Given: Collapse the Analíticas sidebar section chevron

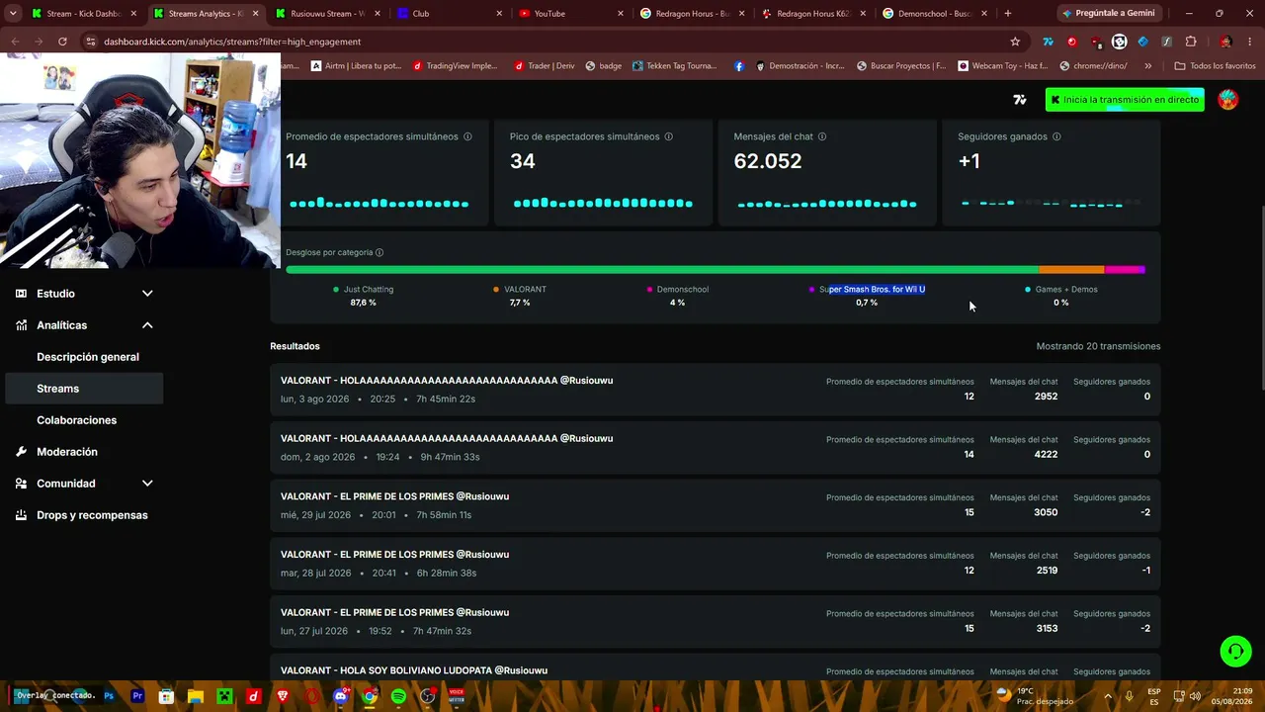Looking at the screenshot, I should pyautogui.click(x=147, y=325).
